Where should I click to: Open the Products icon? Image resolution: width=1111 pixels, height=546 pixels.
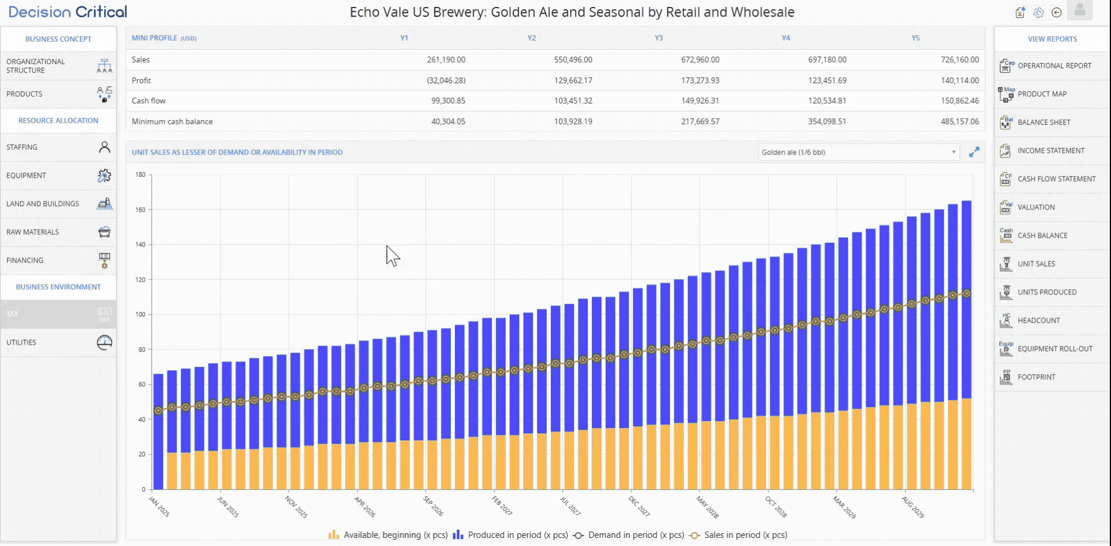tap(104, 94)
